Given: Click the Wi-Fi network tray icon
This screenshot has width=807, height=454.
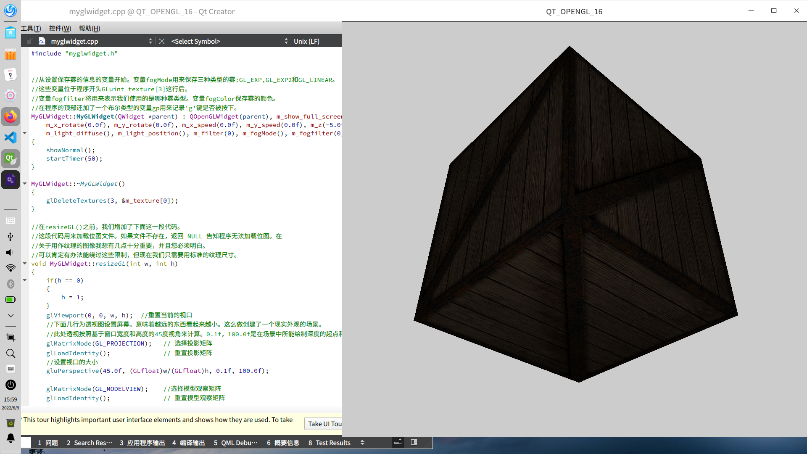Looking at the screenshot, I should (11, 268).
